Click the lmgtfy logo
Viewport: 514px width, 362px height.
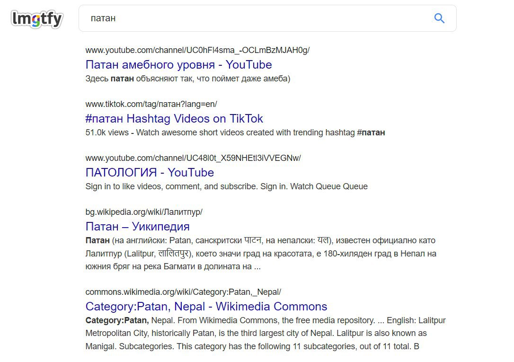pyautogui.click(x=37, y=19)
